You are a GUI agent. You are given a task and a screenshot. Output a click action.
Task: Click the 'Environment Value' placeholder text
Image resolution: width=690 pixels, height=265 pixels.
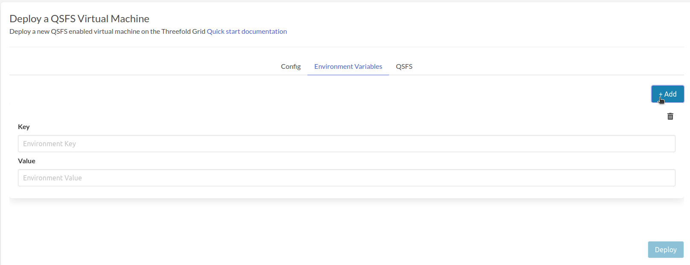[53, 178]
